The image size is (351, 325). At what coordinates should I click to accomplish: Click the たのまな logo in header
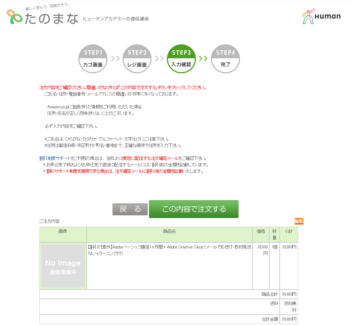coord(42,17)
